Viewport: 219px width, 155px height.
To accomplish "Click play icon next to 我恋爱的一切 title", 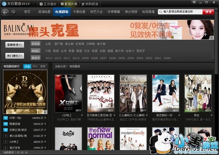I will (x=179, y=115).
